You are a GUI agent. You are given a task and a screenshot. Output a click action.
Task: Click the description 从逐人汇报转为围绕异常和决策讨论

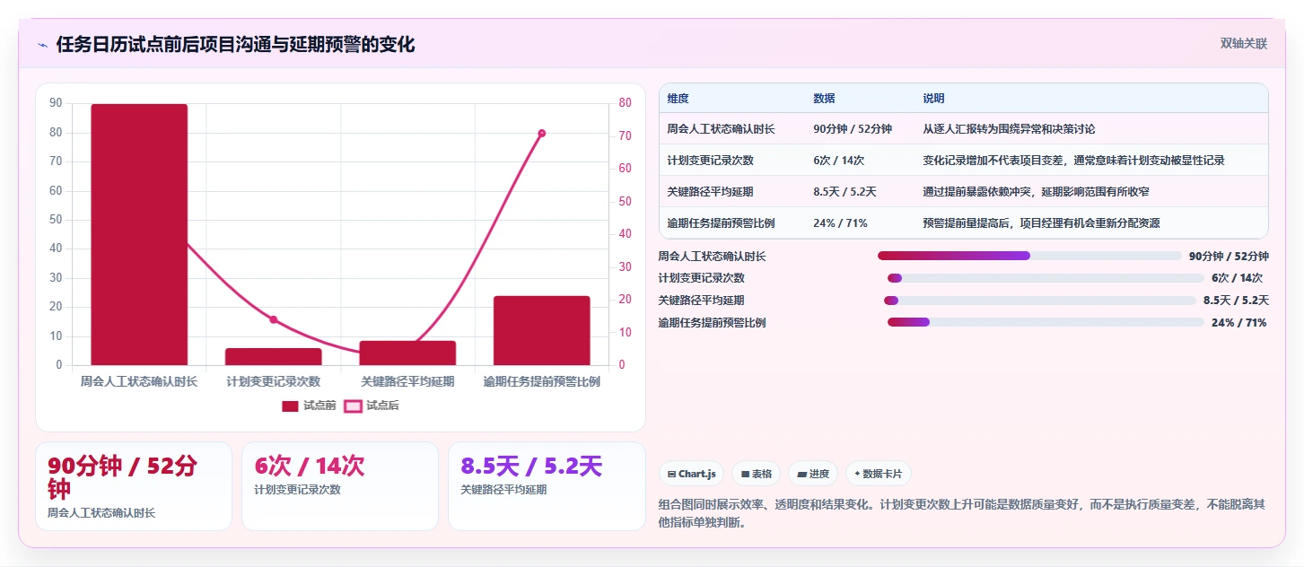tap(1009, 129)
